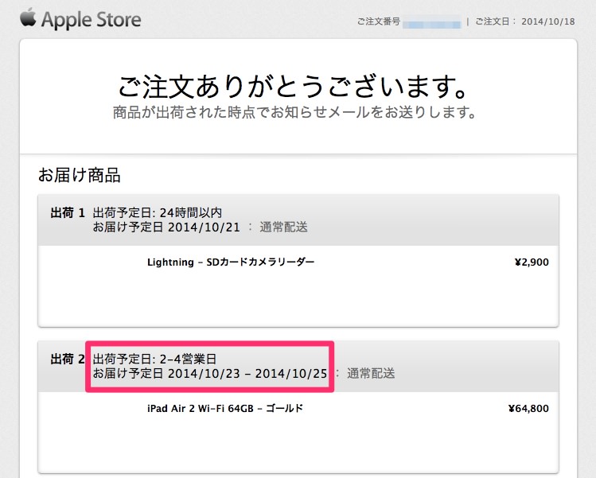Select 出荷予定日: 2-4営業日 text
Viewport: 596px width, 478px height.
click(x=154, y=359)
